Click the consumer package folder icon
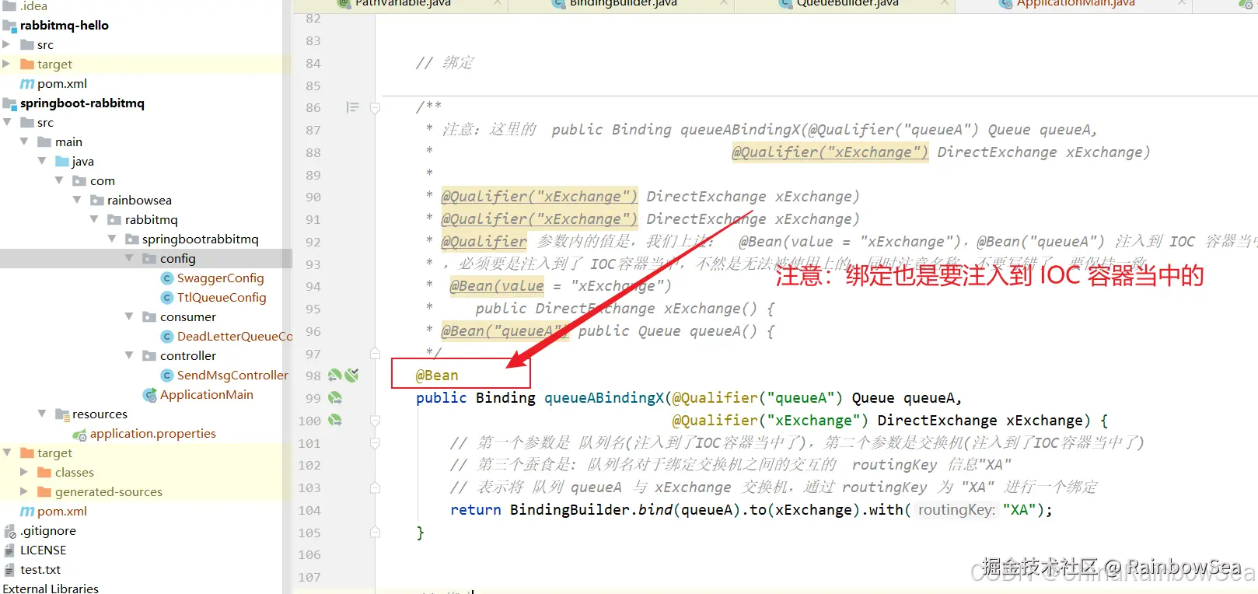Viewport: 1258px width, 594px height. coord(150,317)
